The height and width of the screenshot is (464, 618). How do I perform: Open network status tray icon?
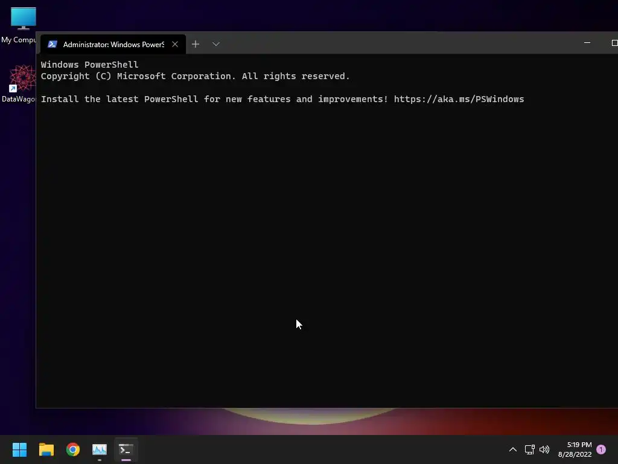(x=530, y=449)
